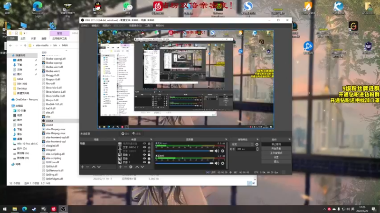Toggle visibility of 视频采集设备 source
Screen dimensions: 380x213
(x=144, y=143)
